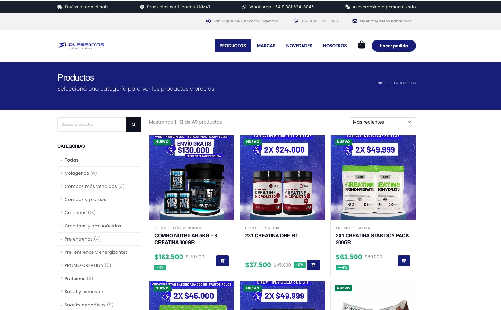Click Mostrando 1–12 de 49 productos text
Viewport: 501px width, 310px height.
click(185, 122)
